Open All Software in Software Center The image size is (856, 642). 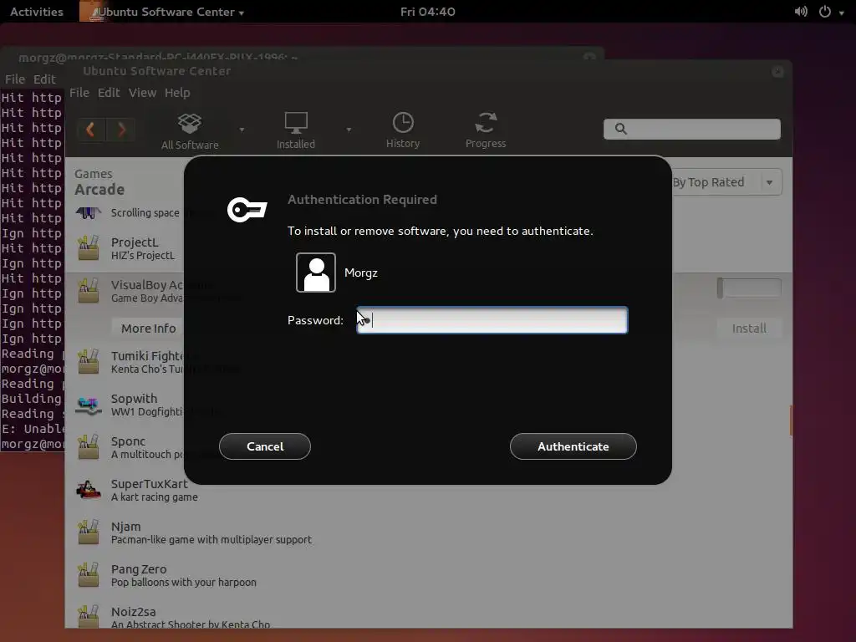[x=190, y=131]
